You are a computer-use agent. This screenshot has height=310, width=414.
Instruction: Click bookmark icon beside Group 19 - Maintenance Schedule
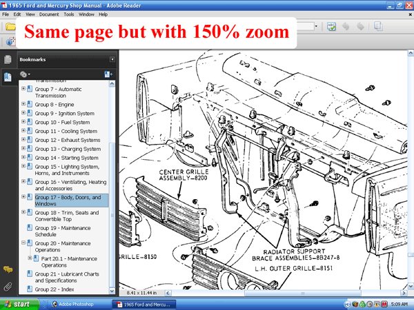pos(30,228)
